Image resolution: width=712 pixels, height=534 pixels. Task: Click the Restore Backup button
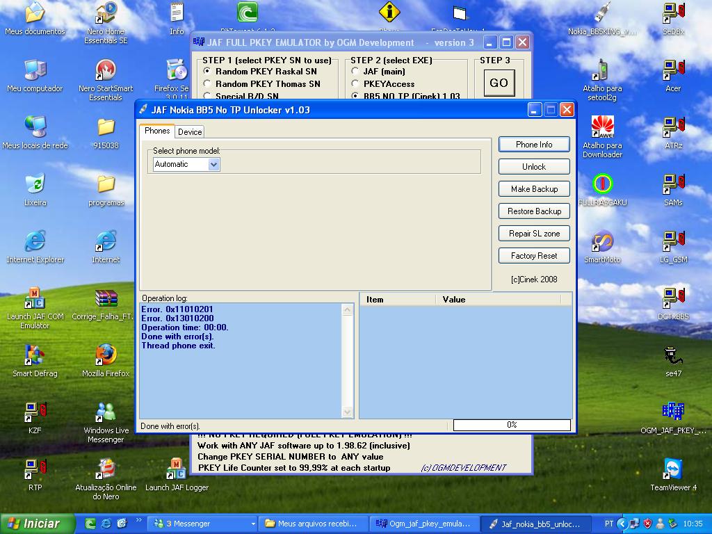(534, 211)
